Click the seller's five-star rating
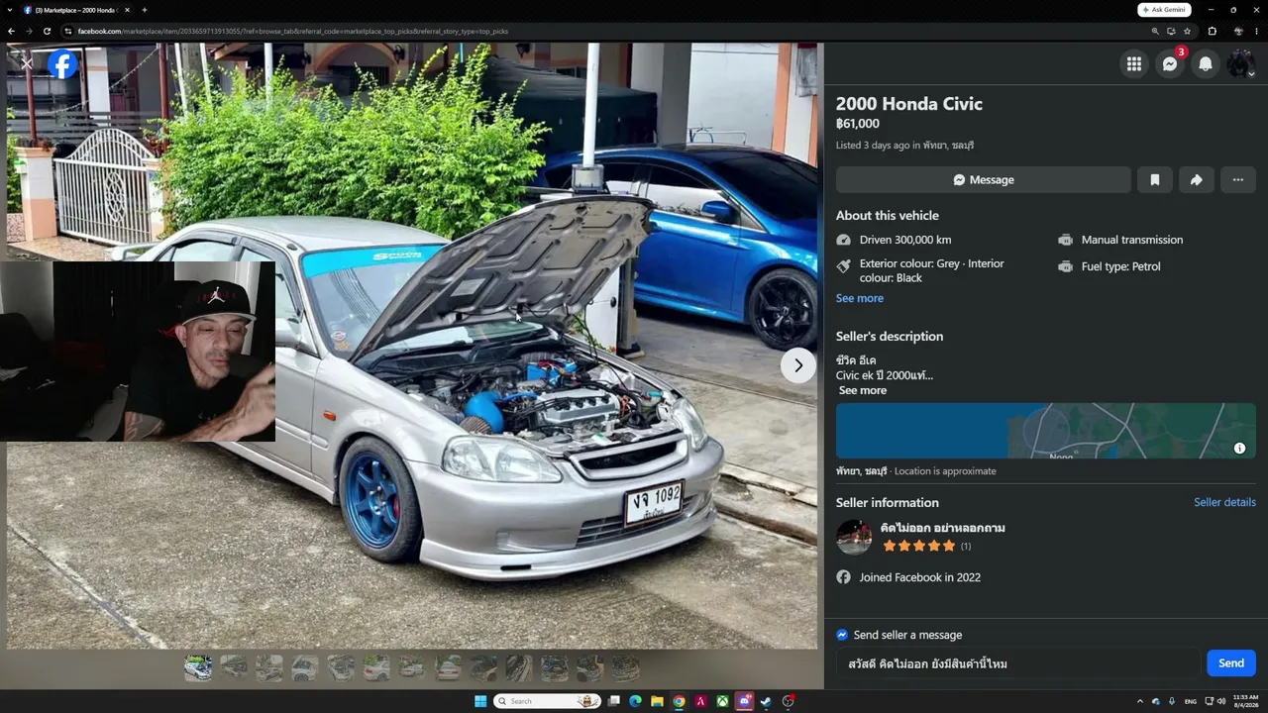 pos(919,546)
